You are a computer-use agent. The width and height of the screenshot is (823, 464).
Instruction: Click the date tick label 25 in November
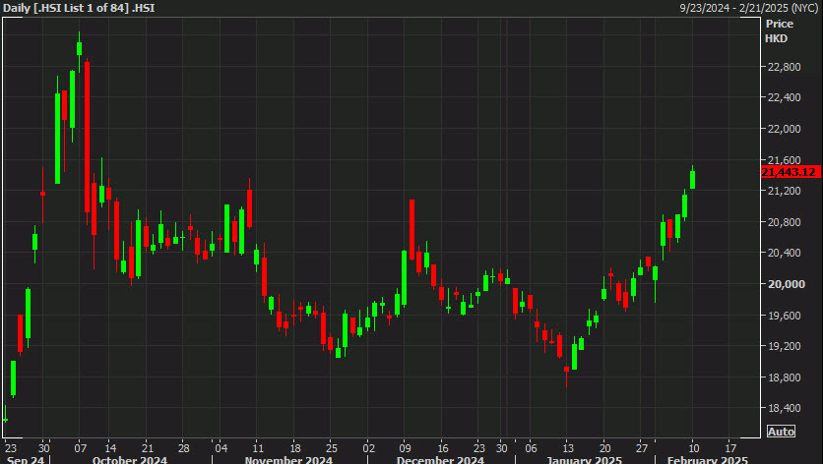[331, 449]
